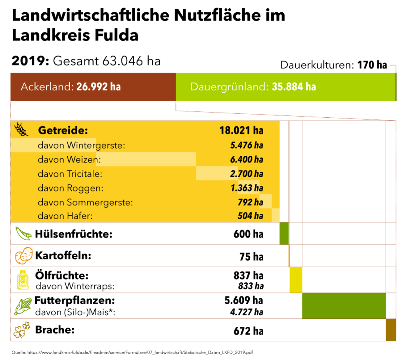Select the davon Wintergerste label
This screenshot has width=406, height=362.
tap(81, 146)
